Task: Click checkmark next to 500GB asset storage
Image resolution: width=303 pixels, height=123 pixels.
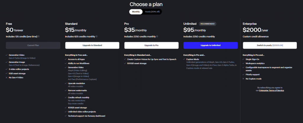Action: pos(125,63)
